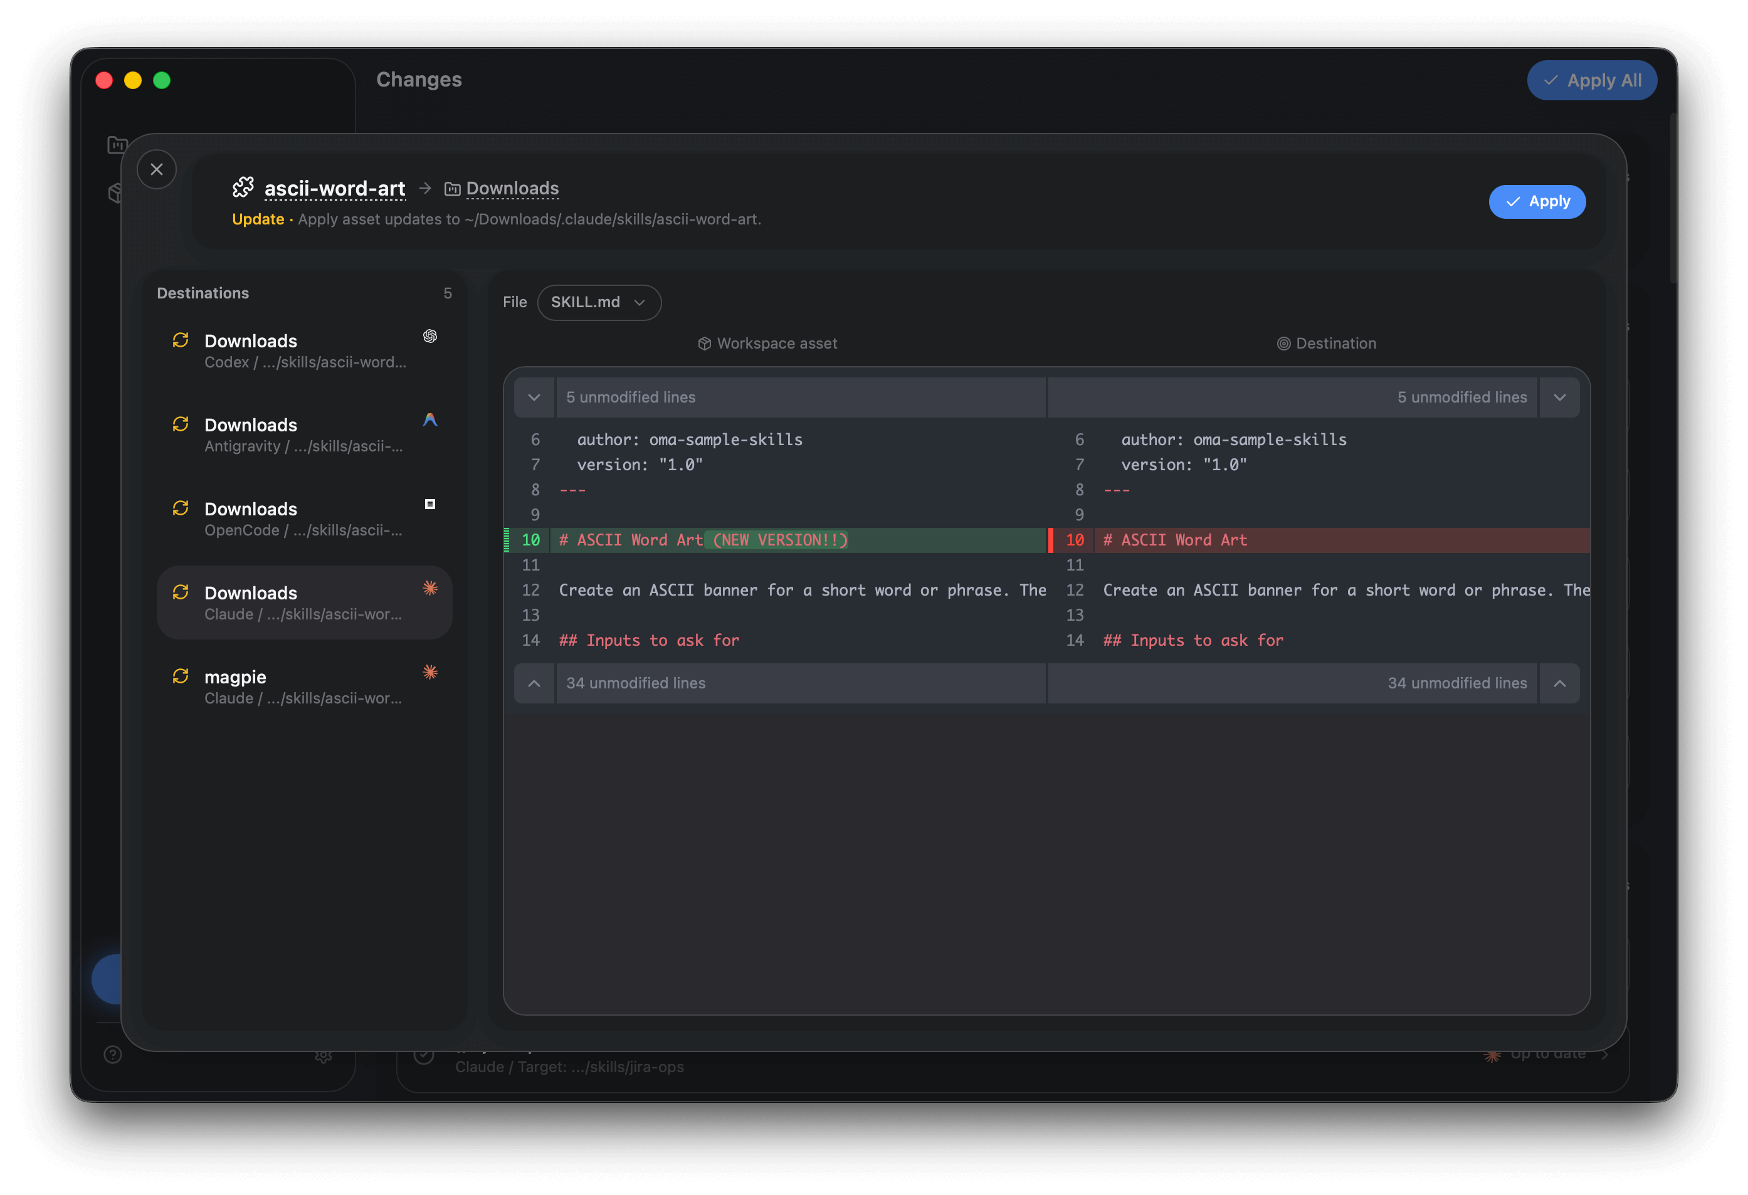
Task: Open the SKILL.md file dropdown
Action: pyautogui.click(x=599, y=302)
